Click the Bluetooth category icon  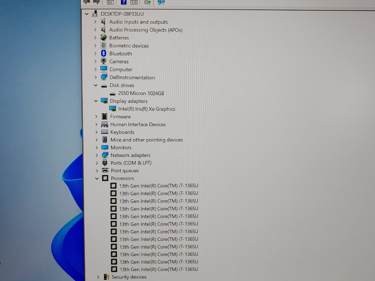[x=104, y=53]
